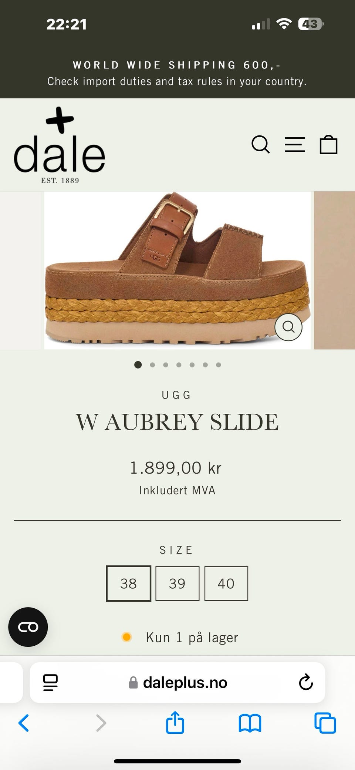The width and height of the screenshot is (355, 770).
Task: Open Safari page settings reader icon
Action: pyautogui.click(x=50, y=682)
